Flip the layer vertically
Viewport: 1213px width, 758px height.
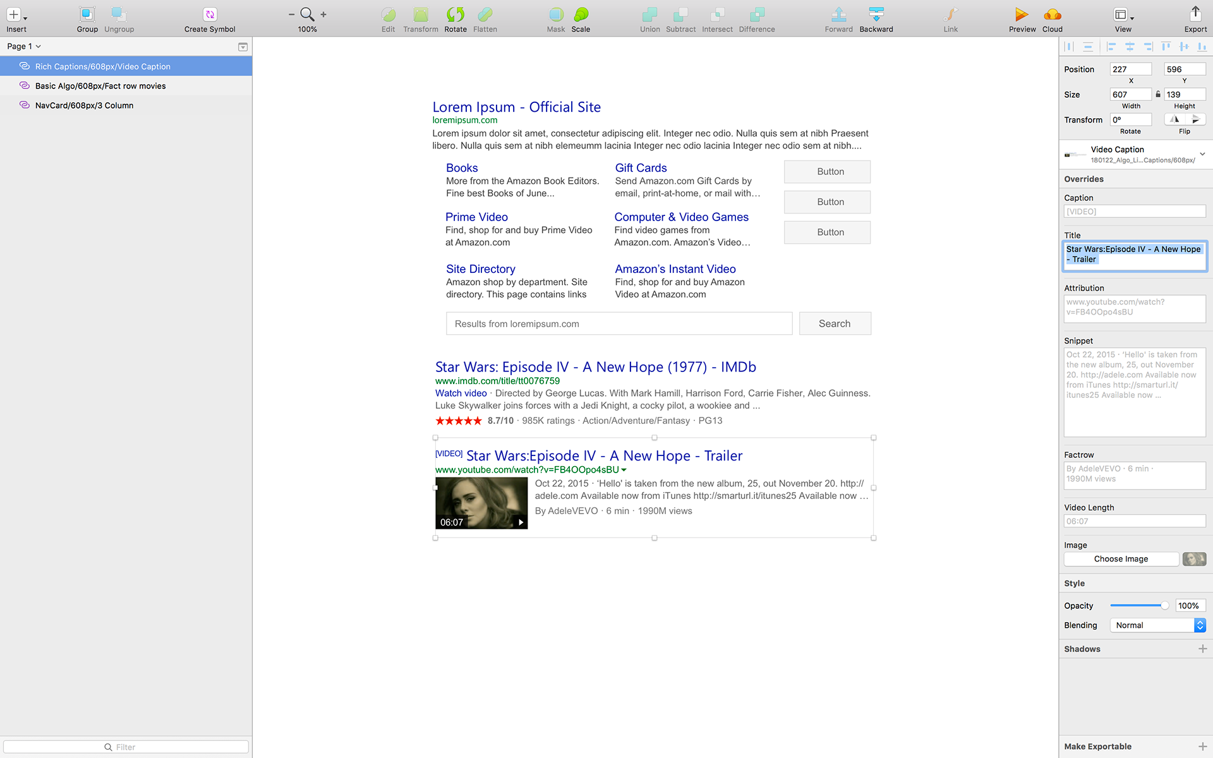pos(1195,119)
